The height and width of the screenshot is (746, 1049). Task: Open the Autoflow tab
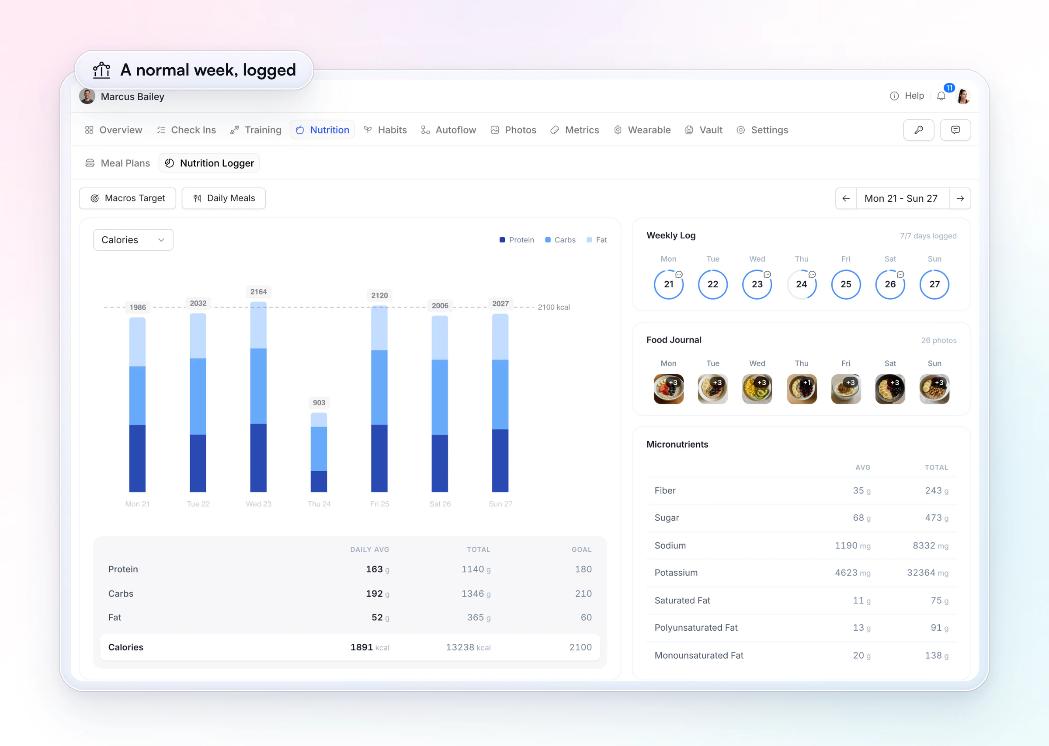point(448,130)
